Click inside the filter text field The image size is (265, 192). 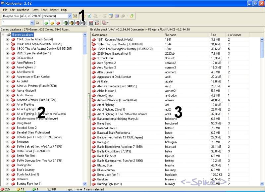coord(16,23)
